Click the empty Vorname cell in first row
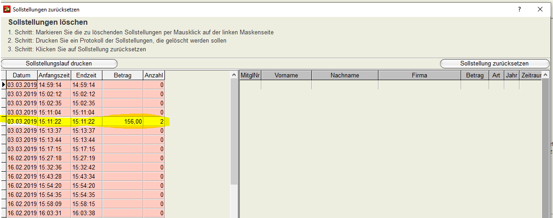The image size is (553, 218). click(286, 85)
